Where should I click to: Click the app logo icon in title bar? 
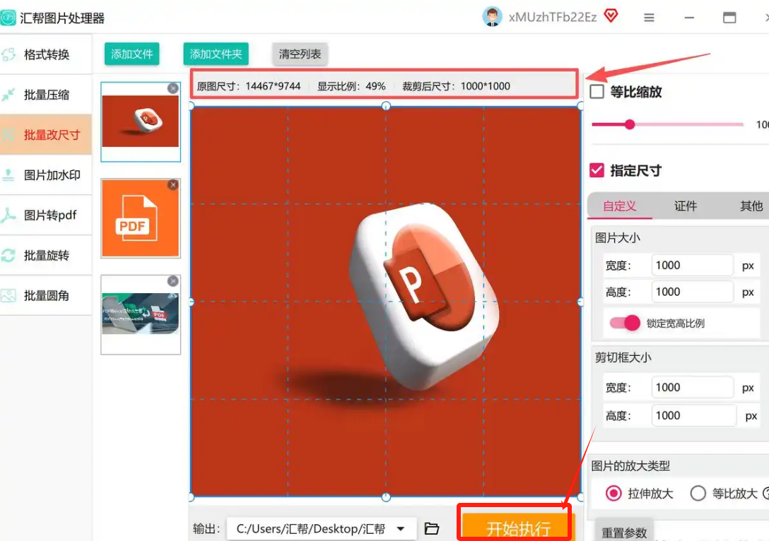8,18
